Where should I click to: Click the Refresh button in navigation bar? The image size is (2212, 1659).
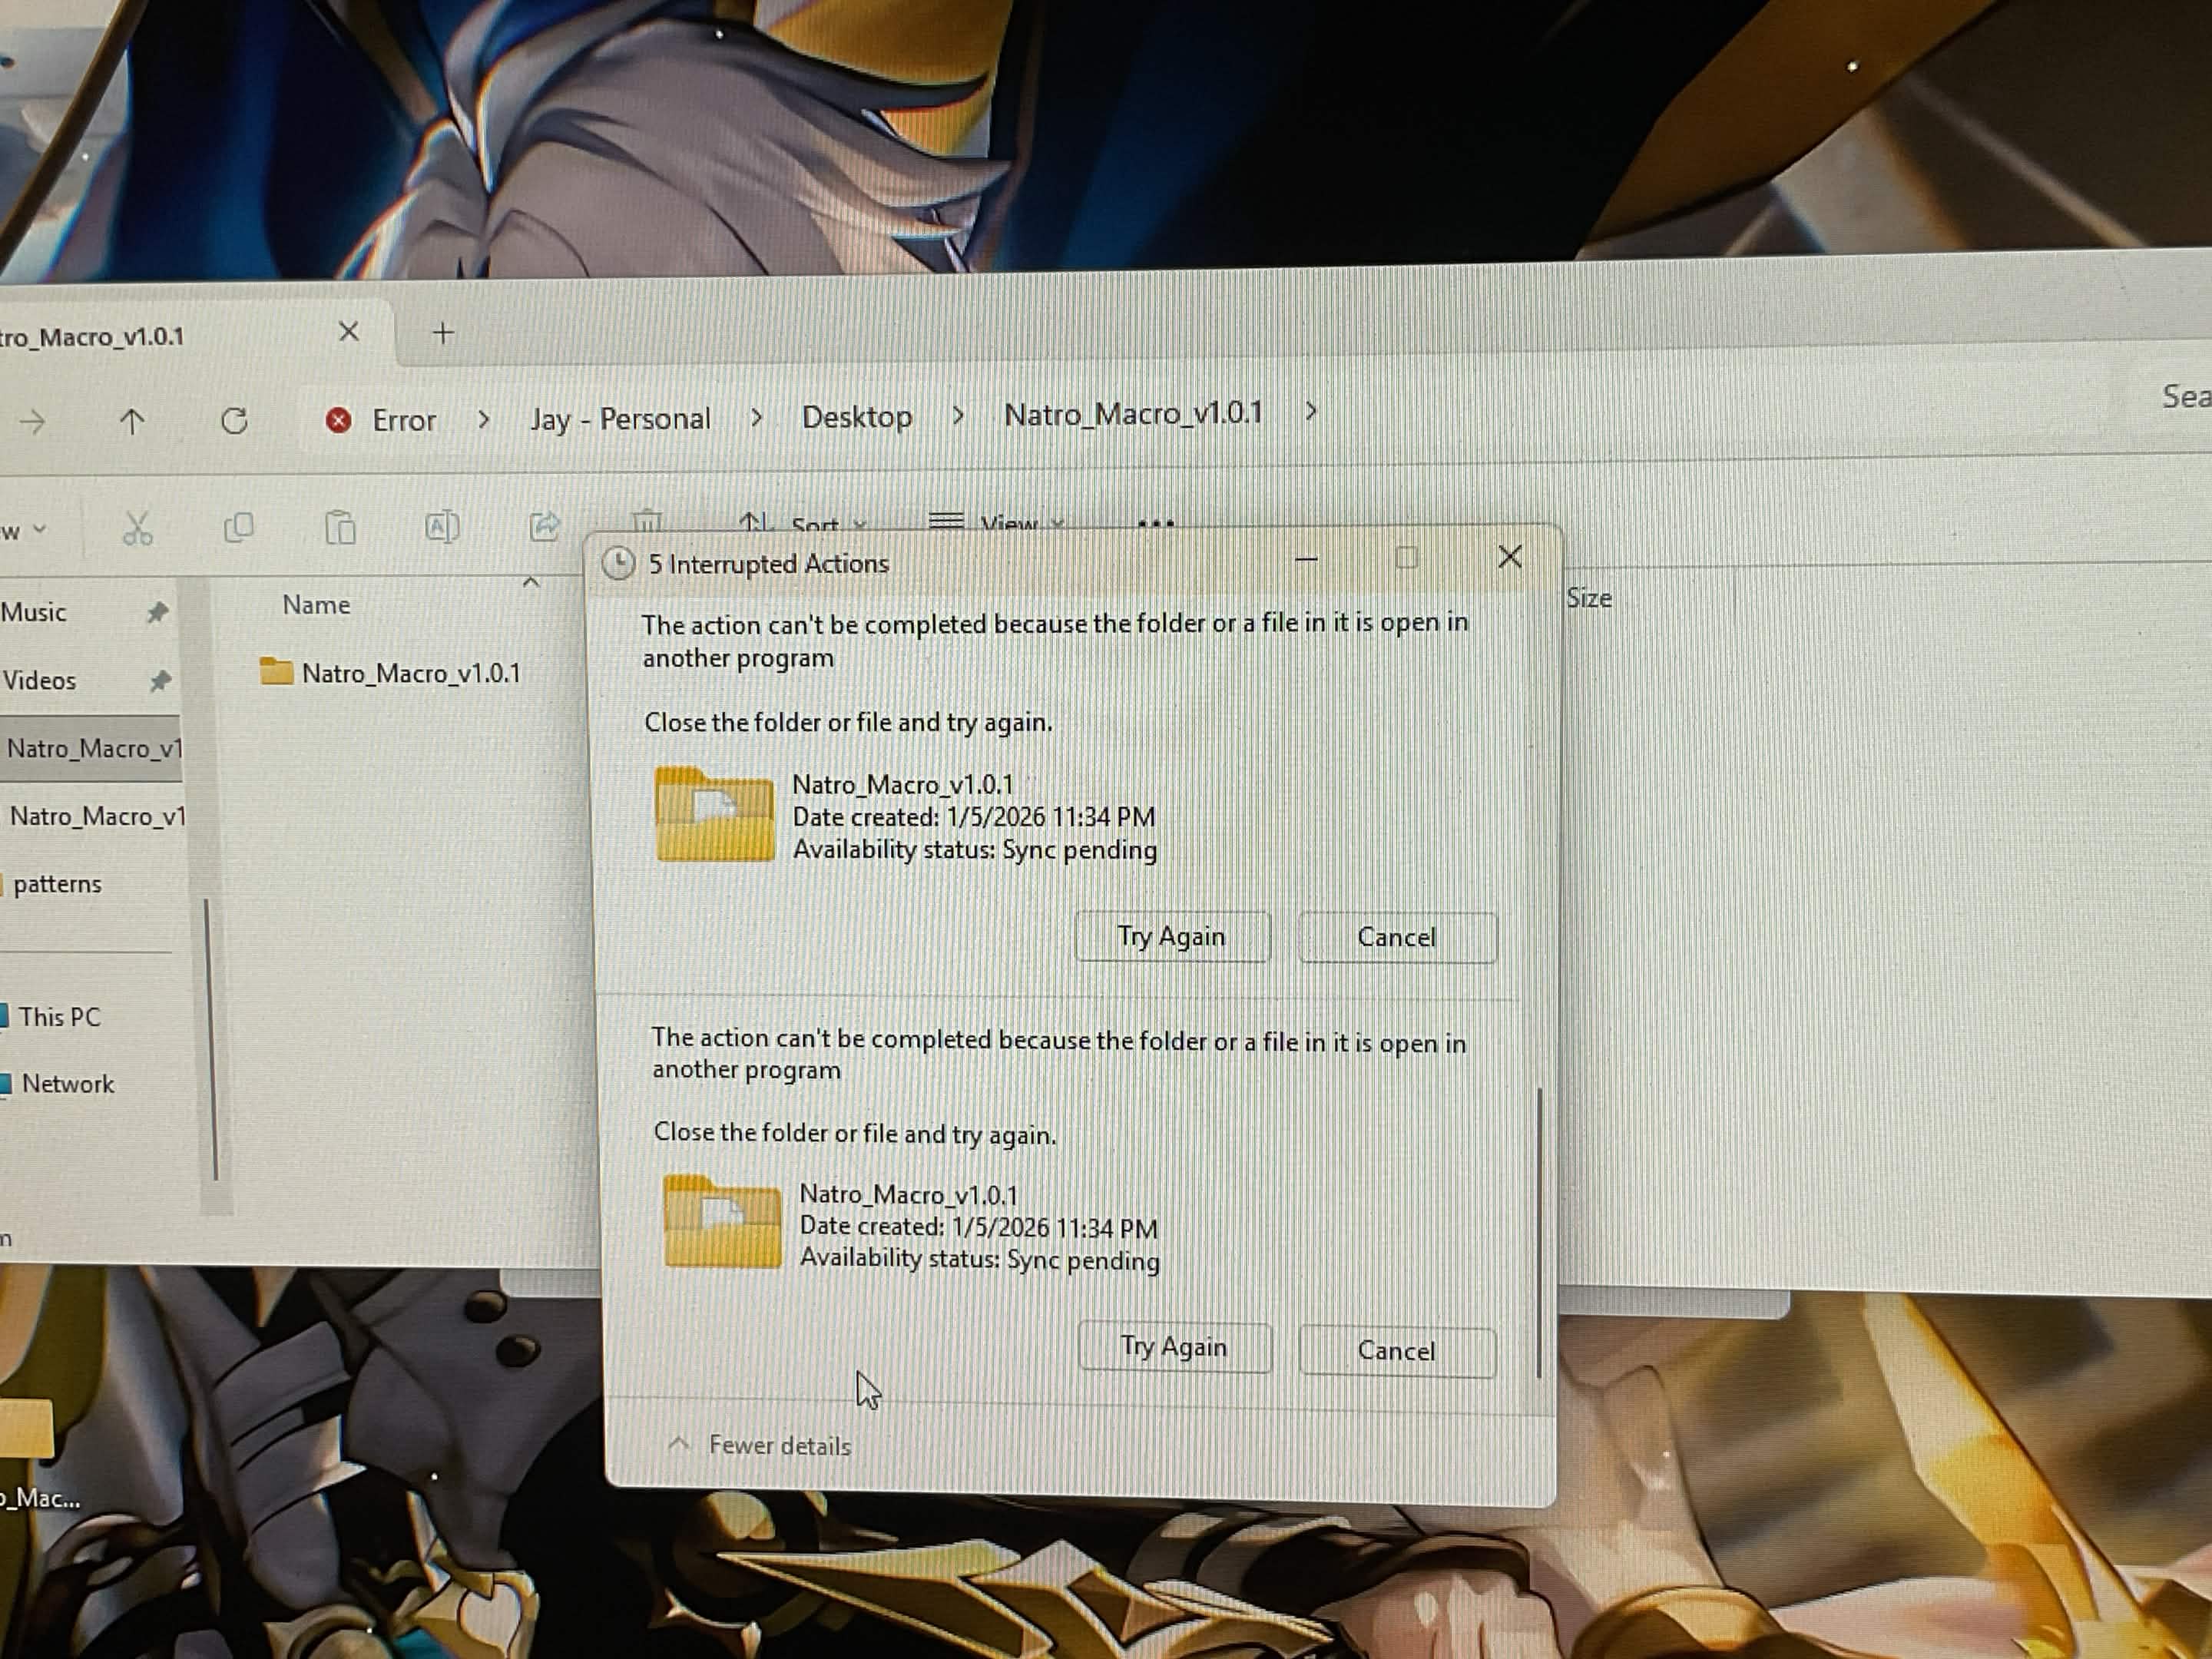(234, 421)
